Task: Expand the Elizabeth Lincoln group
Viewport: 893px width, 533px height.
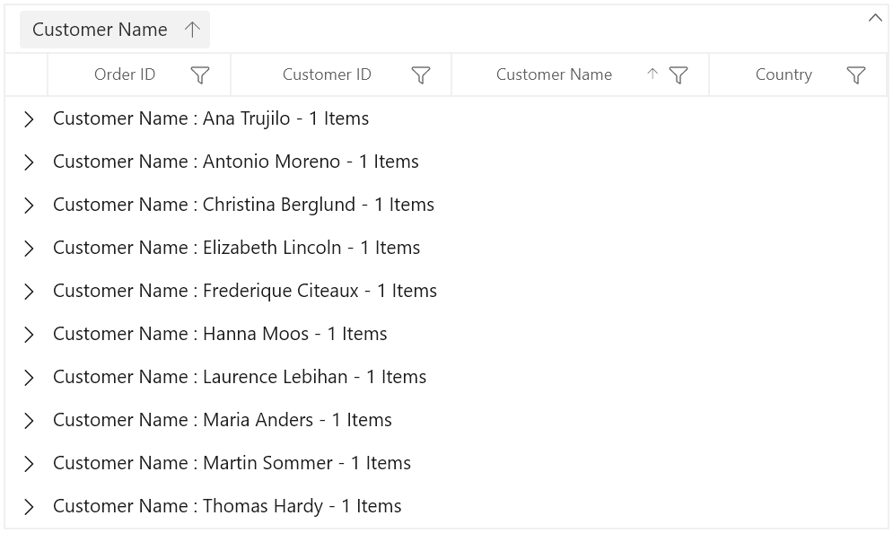Action: [29, 249]
